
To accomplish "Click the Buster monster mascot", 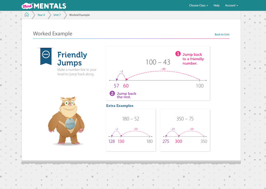I will pyautogui.click(x=66, y=121).
